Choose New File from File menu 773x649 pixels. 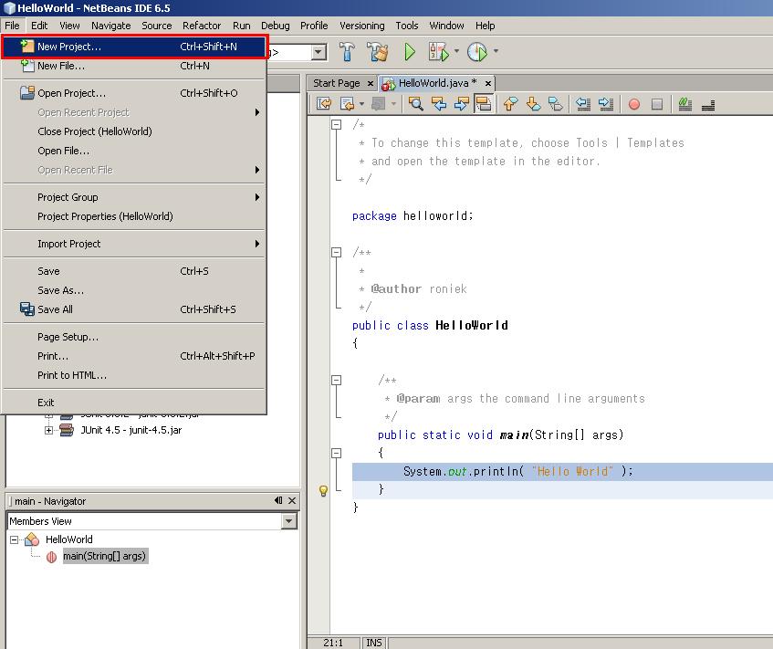click(134, 66)
